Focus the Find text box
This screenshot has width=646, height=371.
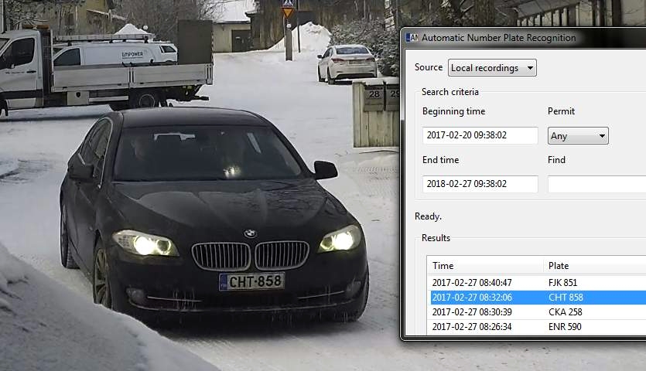point(596,184)
